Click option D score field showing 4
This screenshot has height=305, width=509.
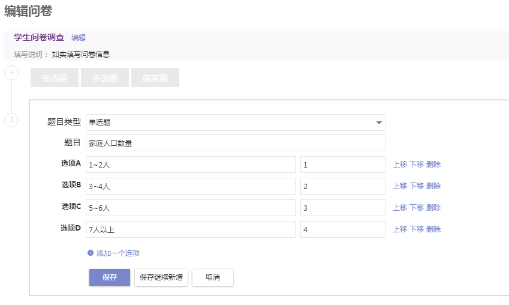[x=343, y=229]
